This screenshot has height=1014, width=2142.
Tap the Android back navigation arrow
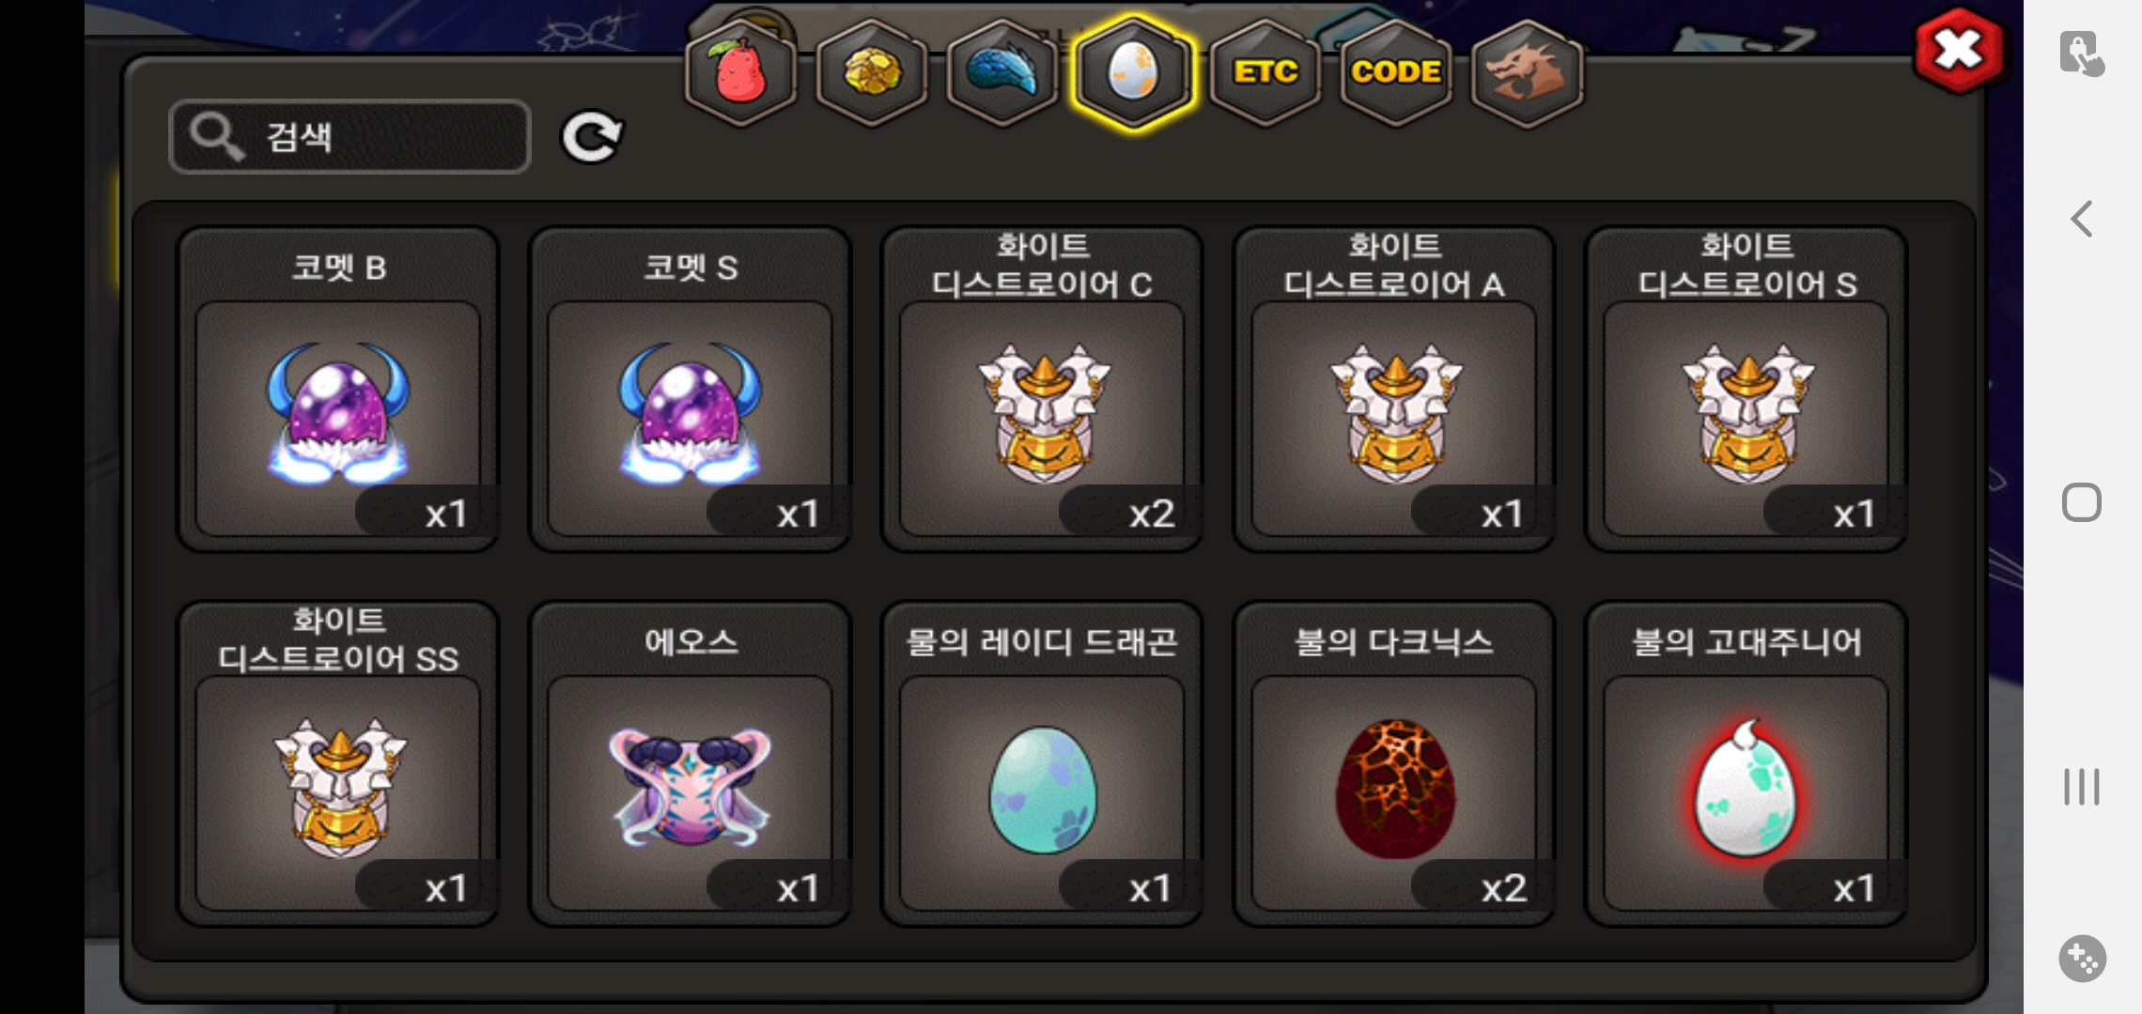click(x=2082, y=219)
